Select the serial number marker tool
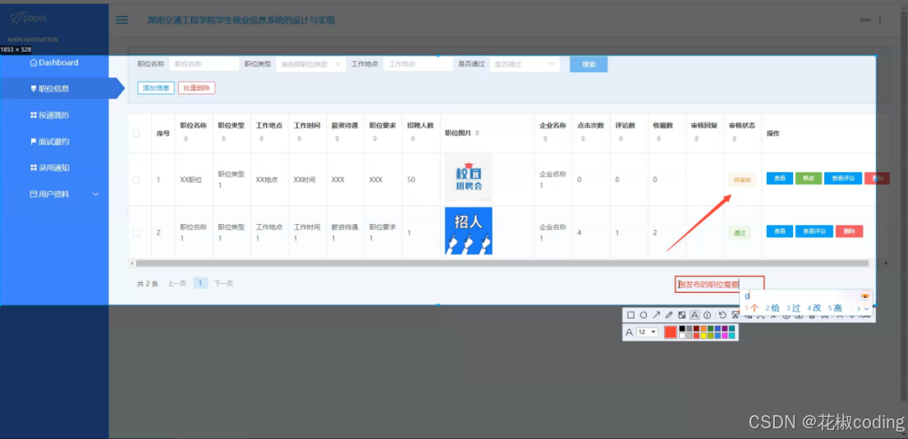Viewport: 908px width, 439px height. pyautogui.click(x=707, y=315)
